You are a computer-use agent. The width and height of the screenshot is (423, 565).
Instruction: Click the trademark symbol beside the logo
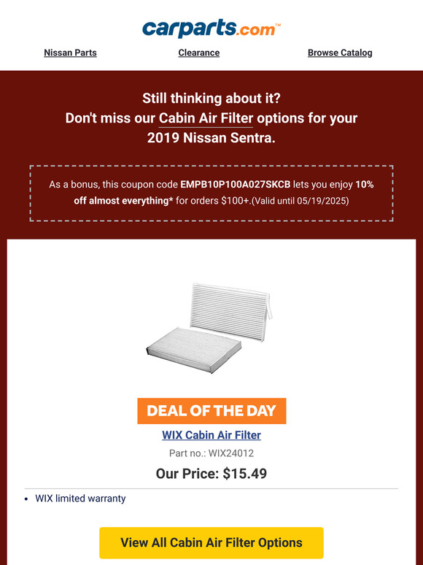click(278, 25)
